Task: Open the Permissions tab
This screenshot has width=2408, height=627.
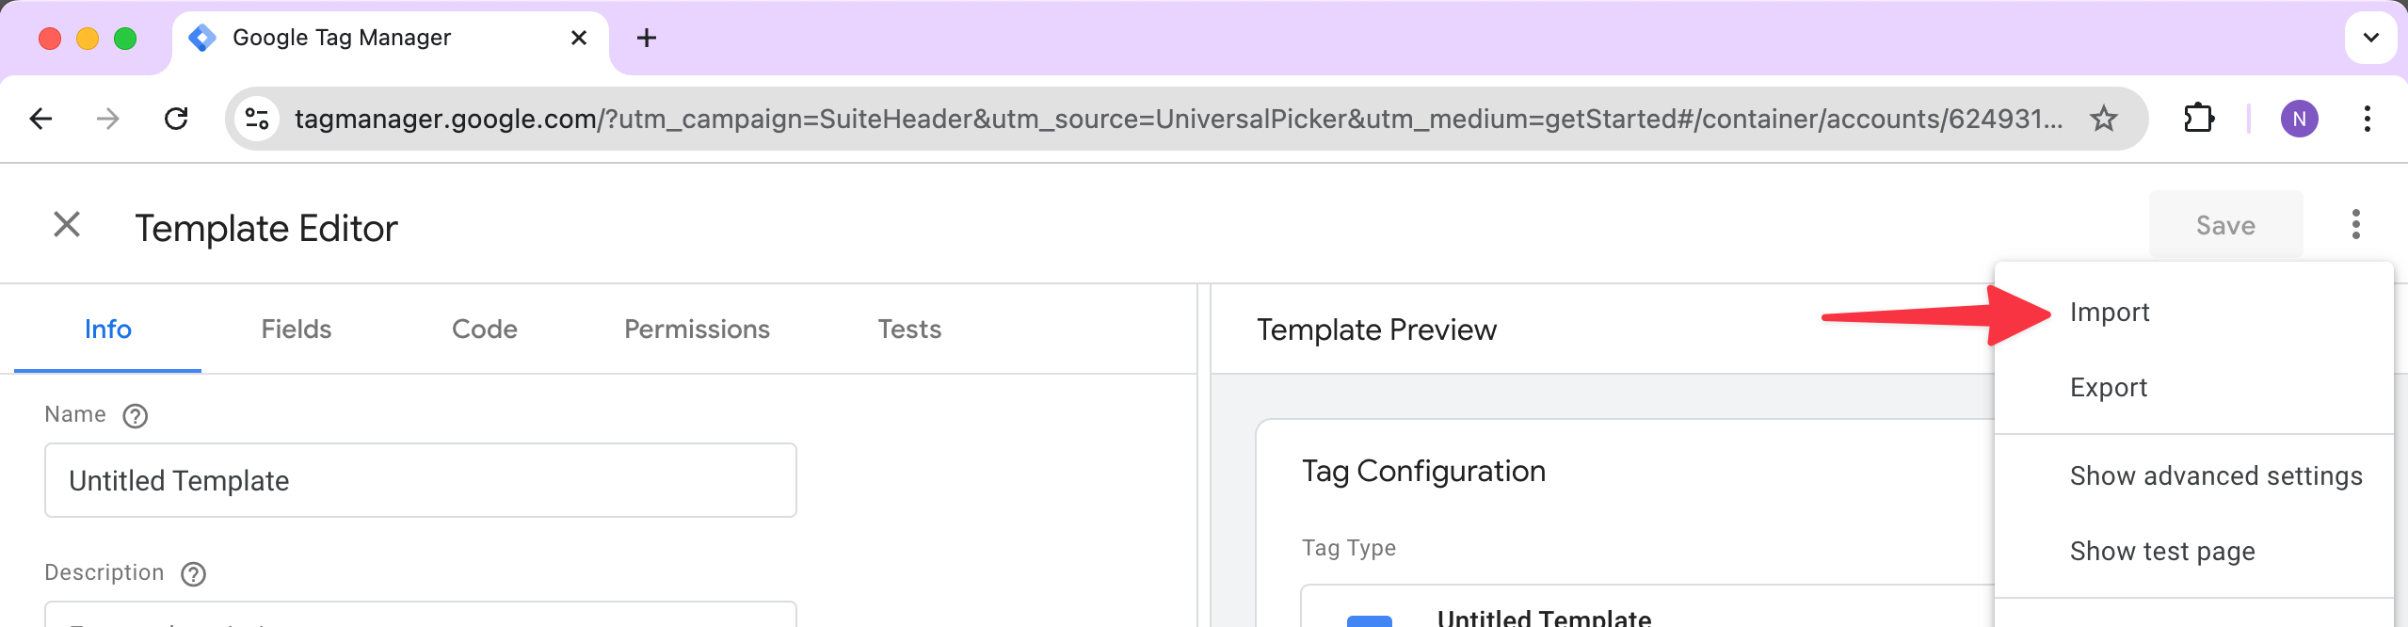Action: [697, 330]
